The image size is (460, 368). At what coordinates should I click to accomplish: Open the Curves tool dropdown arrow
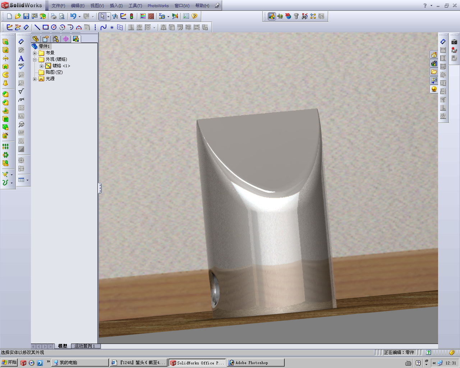click(x=11, y=183)
